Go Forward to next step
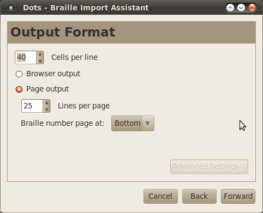The width and height of the screenshot is (263, 213). point(238,196)
